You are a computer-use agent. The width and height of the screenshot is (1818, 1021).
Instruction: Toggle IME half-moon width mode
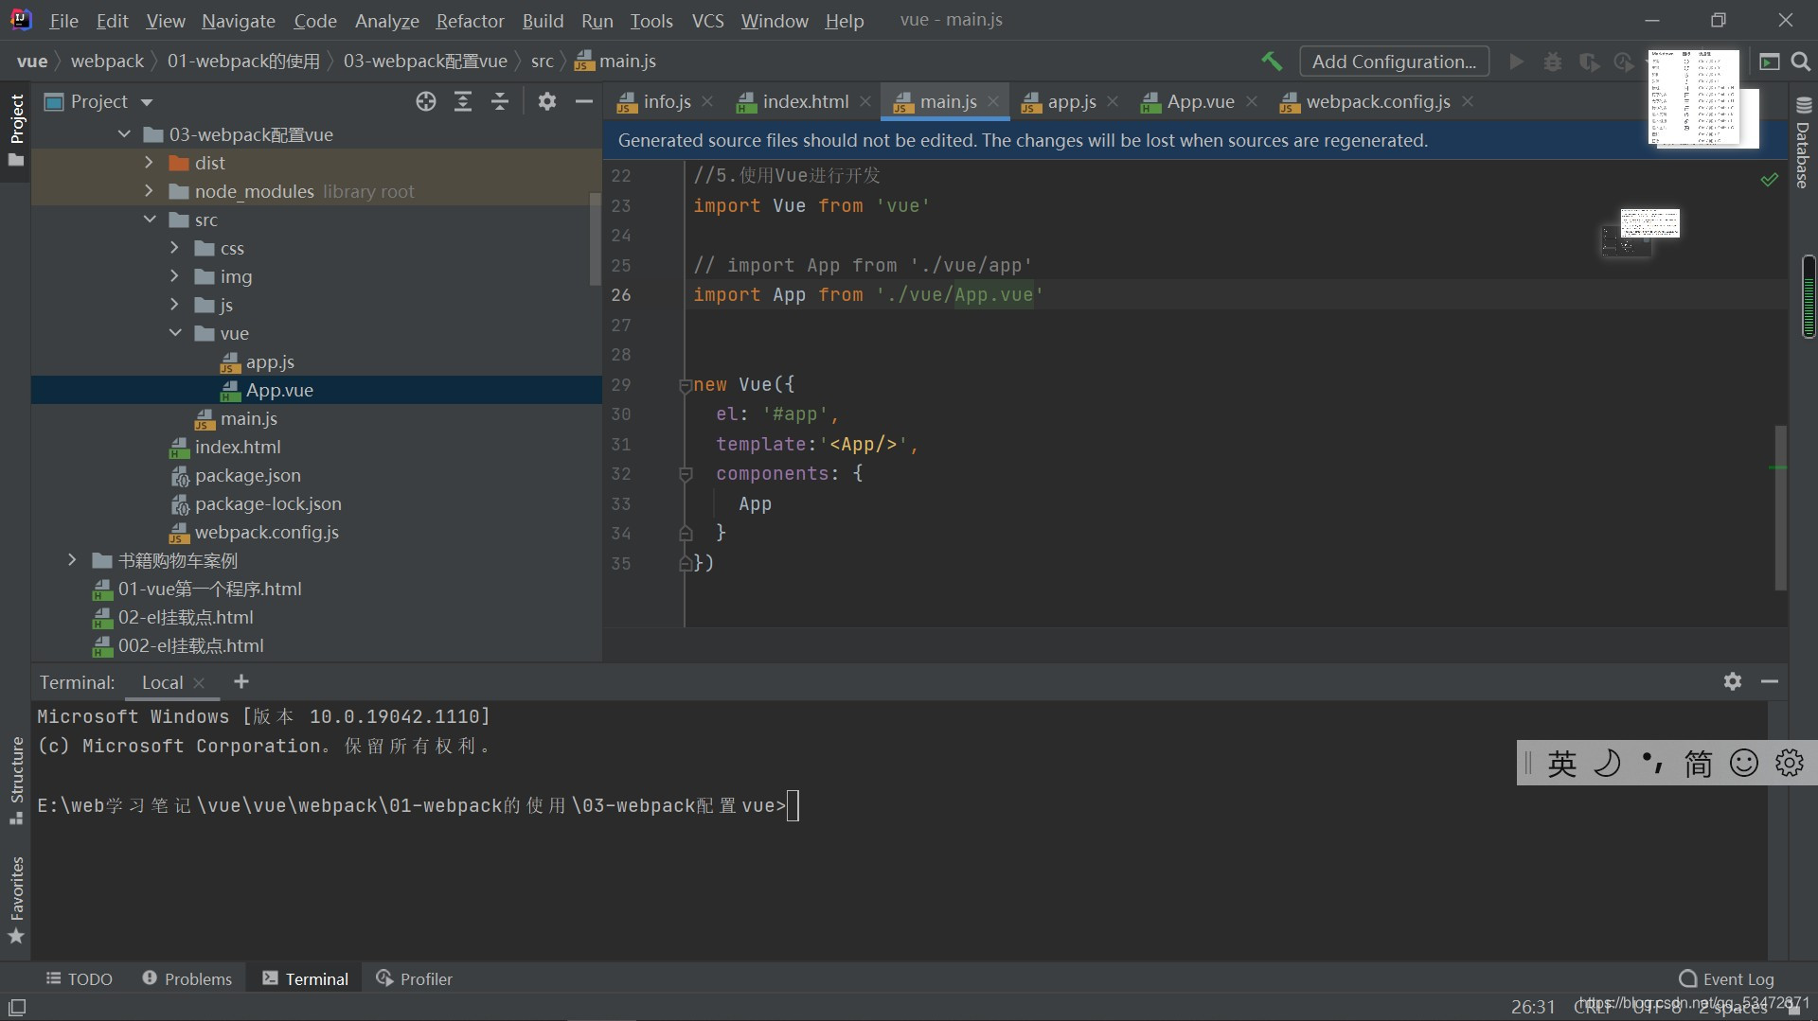1608,763
